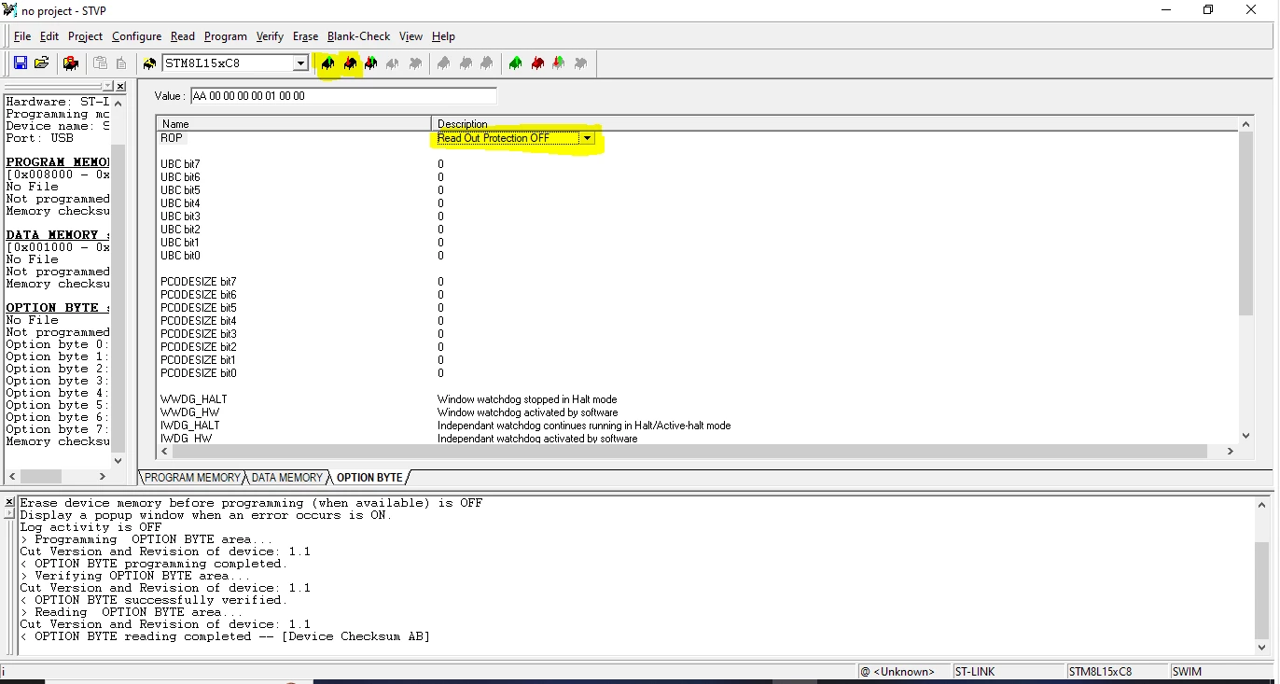Select the OPTION BYTE tab
The height and width of the screenshot is (684, 1280).
pyautogui.click(x=369, y=478)
